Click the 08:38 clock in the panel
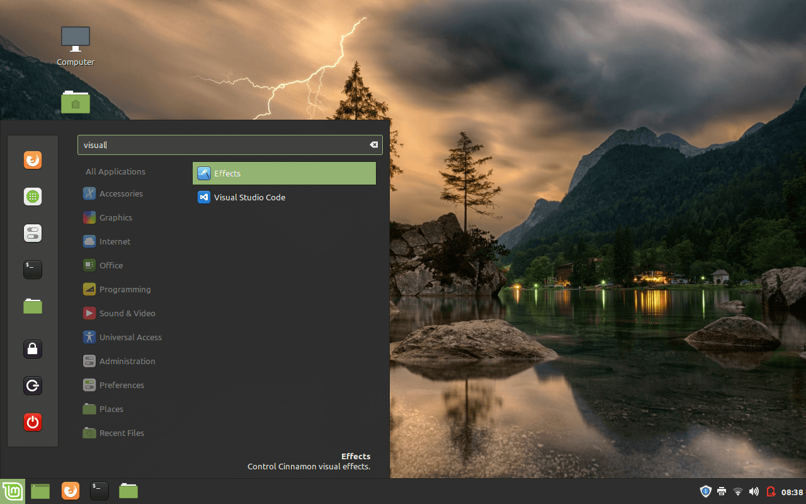Image resolution: width=806 pixels, height=504 pixels. (792, 492)
